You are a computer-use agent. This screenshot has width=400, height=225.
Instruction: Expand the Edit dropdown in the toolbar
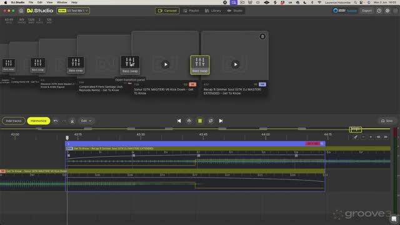pyautogui.click(x=86, y=121)
